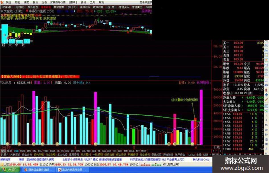Click the tall magenta volume bar at far right

pyautogui.click(x=201, y=117)
